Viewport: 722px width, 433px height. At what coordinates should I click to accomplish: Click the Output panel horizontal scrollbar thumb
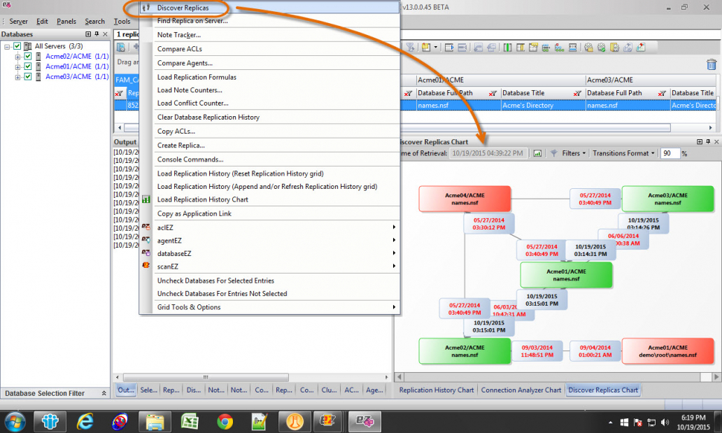pyautogui.click(x=206, y=377)
